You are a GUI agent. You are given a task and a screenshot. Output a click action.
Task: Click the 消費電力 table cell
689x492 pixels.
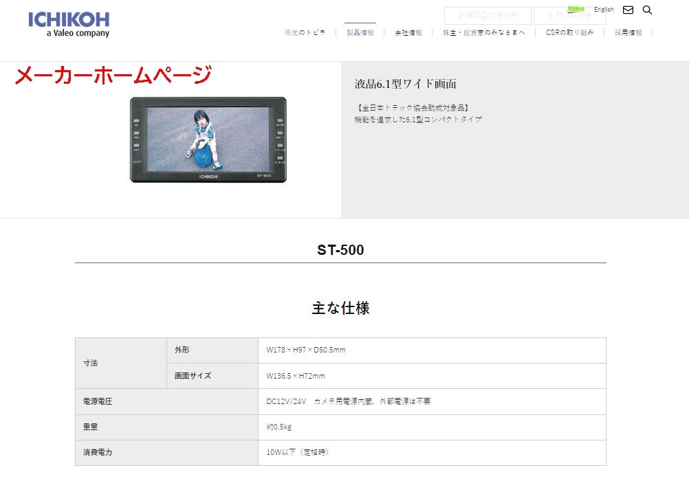tap(166, 452)
